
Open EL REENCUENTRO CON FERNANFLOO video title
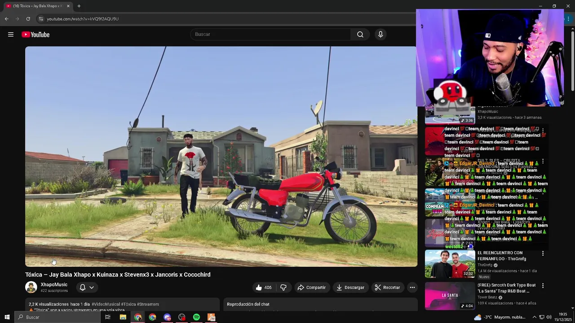502,256
